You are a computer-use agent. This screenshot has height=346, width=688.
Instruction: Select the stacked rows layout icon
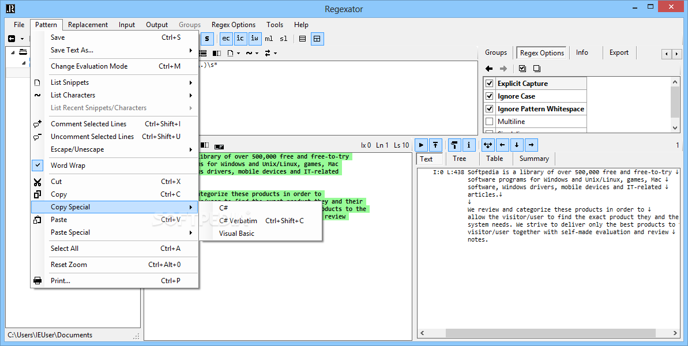302,39
